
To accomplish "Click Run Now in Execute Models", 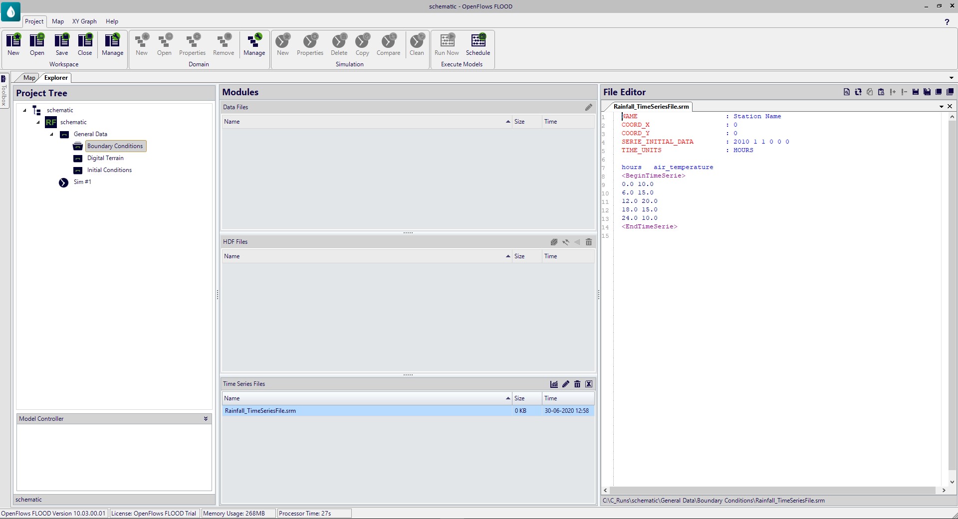I will (x=447, y=44).
